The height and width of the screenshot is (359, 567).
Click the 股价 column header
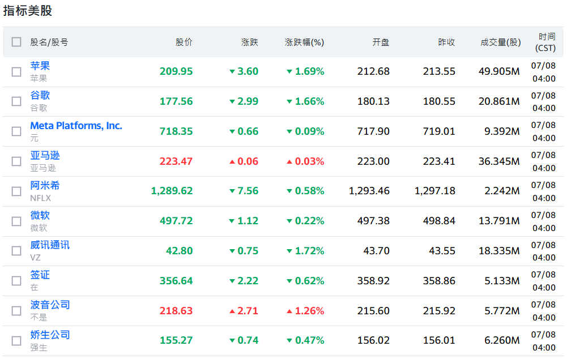coord(184,42)
